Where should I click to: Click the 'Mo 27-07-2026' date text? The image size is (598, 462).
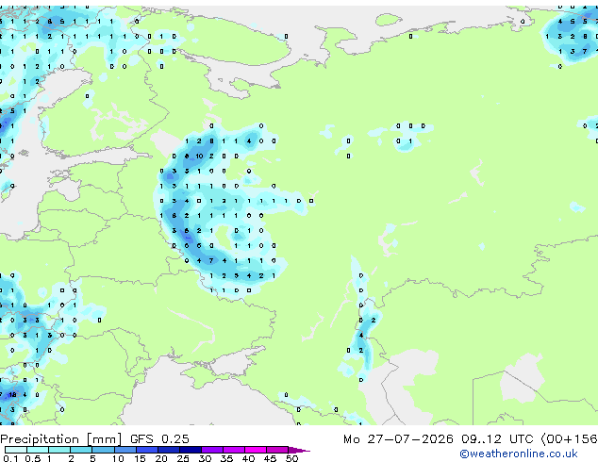[398, 439]
